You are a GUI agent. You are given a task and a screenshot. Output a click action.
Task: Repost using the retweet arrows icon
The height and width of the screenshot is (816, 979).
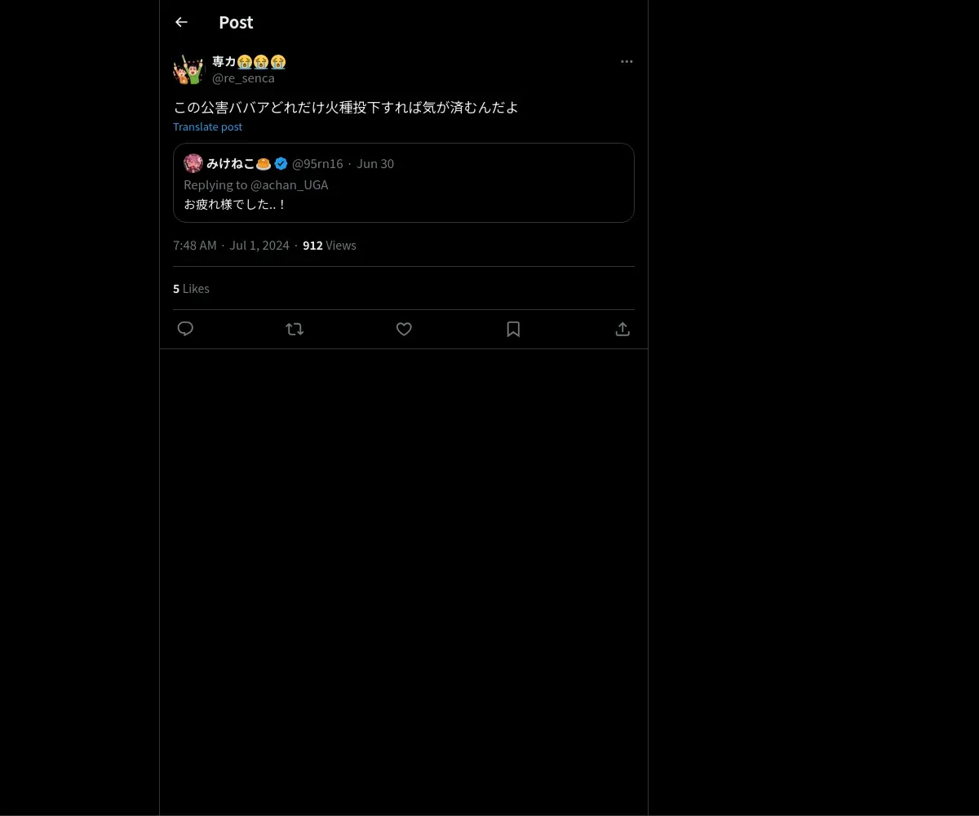point(295,329)
